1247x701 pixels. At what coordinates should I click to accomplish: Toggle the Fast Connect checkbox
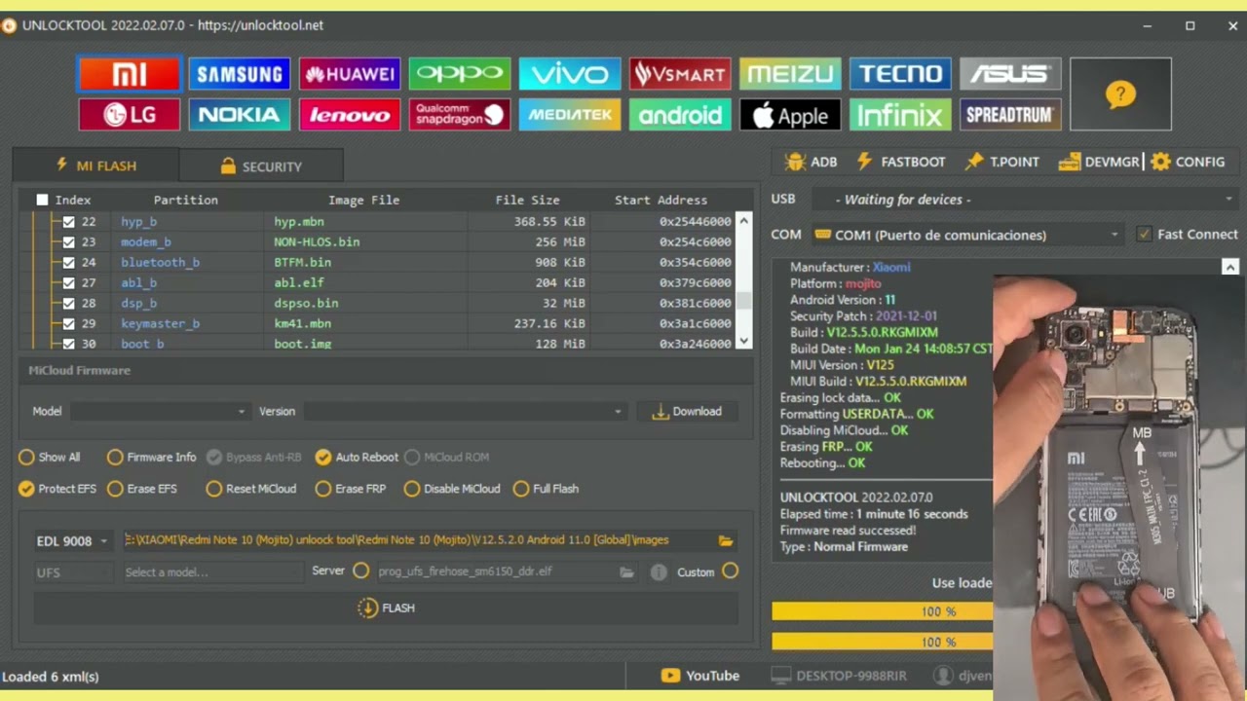(1144, 235)
